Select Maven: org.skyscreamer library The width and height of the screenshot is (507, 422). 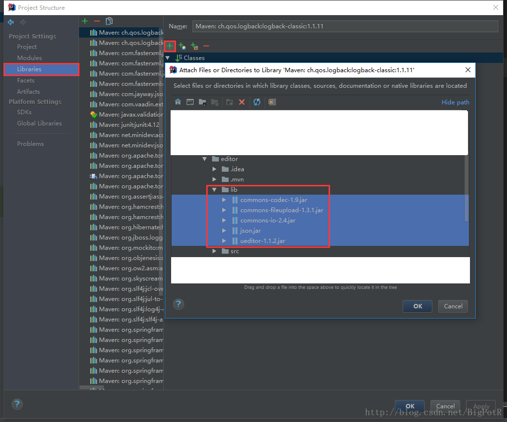(121, 279)
